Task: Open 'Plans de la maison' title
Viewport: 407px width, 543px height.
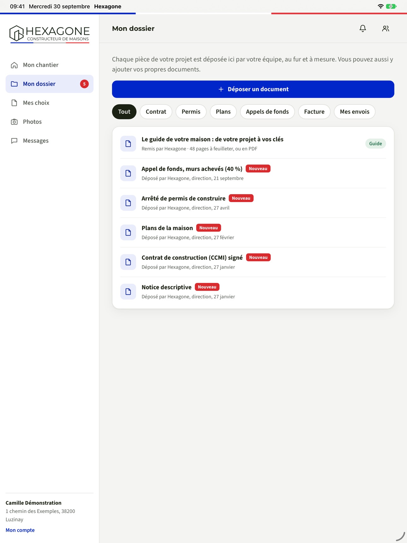Action: coord(167,228)
